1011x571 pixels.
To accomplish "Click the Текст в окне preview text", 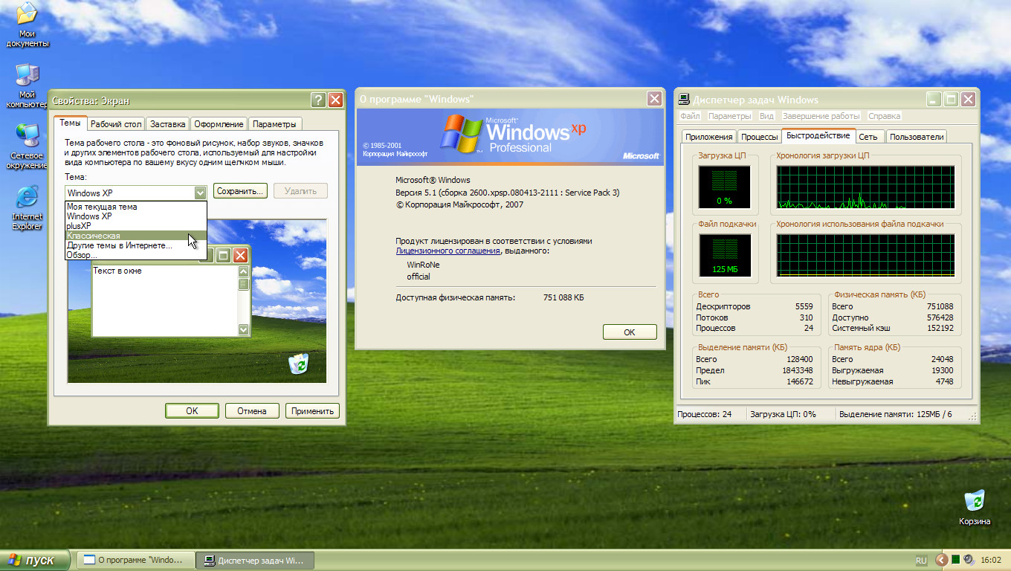I will 117,271.
